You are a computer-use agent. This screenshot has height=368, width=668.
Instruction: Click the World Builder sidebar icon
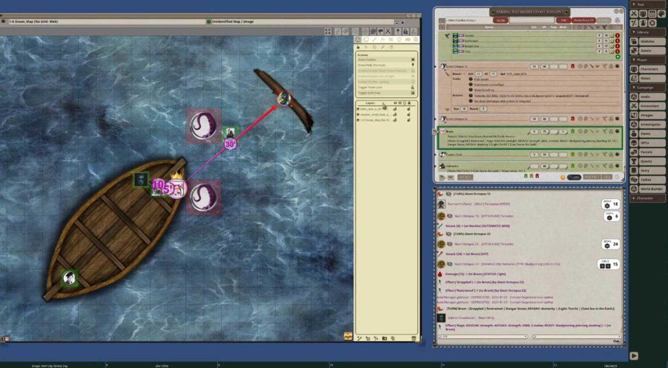tap(634, 189)
